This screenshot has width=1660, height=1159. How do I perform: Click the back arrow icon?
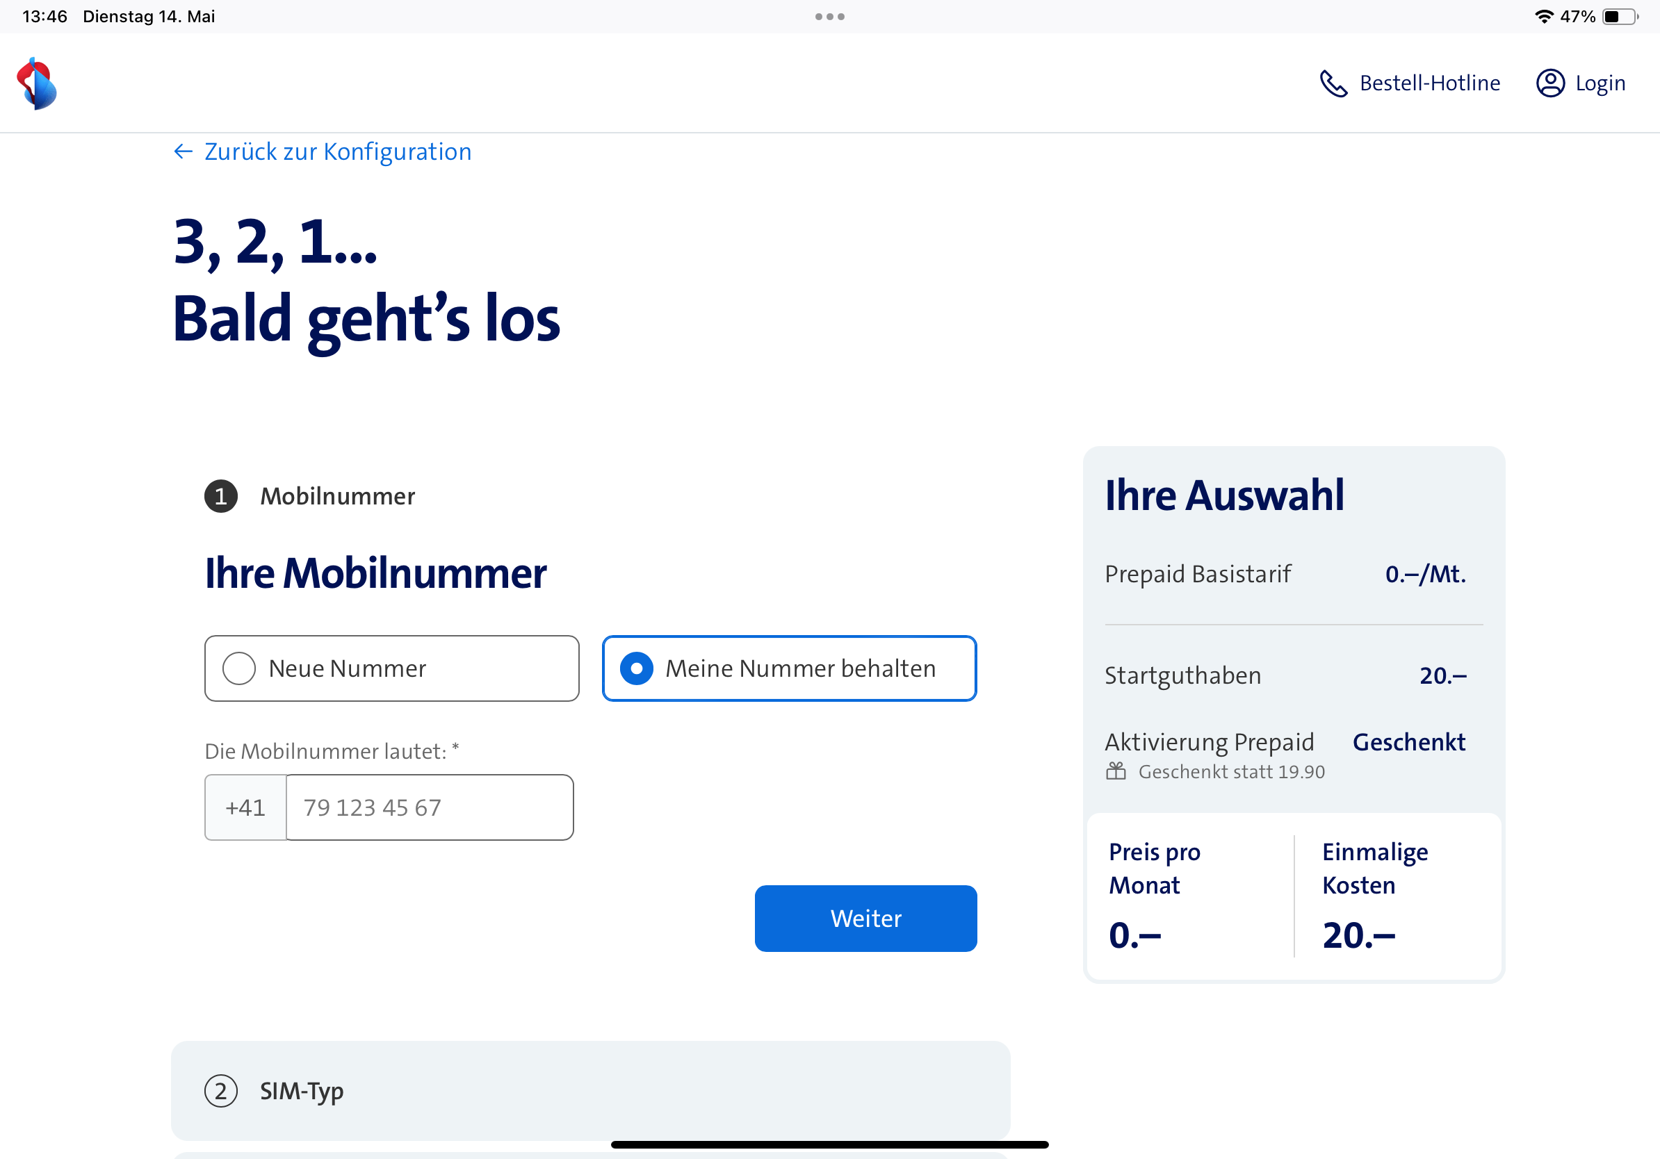pos(183,151)
